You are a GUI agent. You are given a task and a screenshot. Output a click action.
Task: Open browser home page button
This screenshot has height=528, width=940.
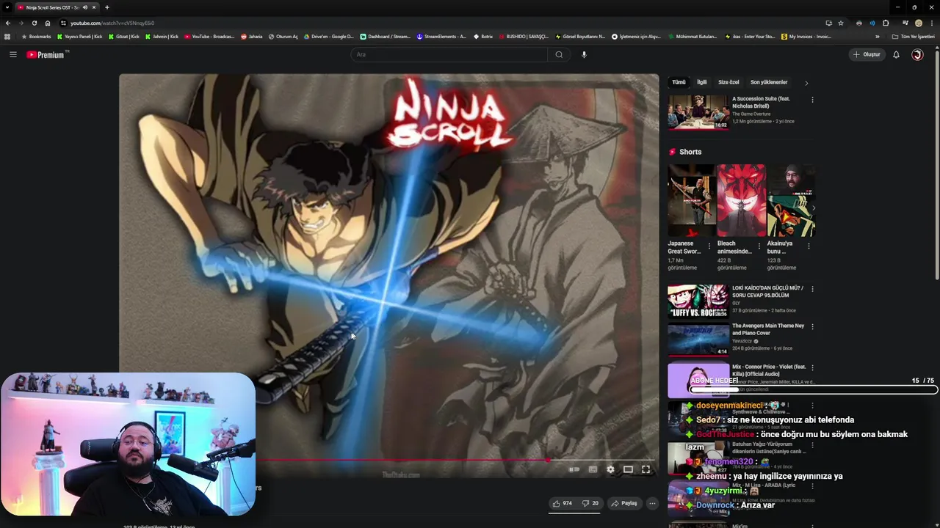tap(48, 23)
